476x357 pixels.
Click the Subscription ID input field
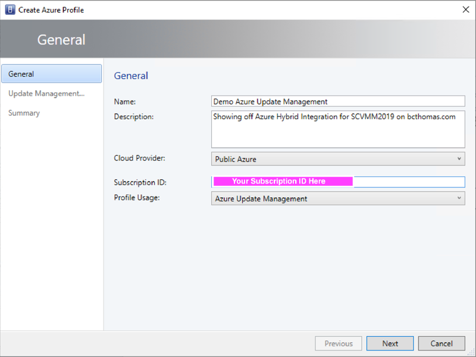[x=408, y=182]
